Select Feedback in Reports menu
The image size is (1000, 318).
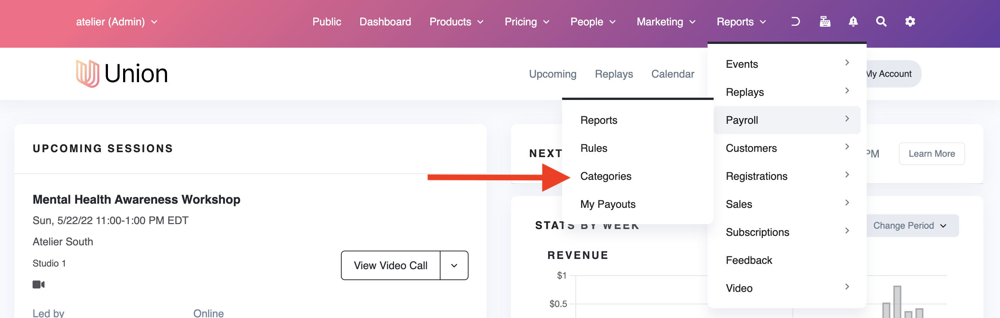tap(749, 260)
